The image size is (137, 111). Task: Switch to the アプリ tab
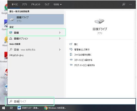pyautogui.click(x=25, y=4)
